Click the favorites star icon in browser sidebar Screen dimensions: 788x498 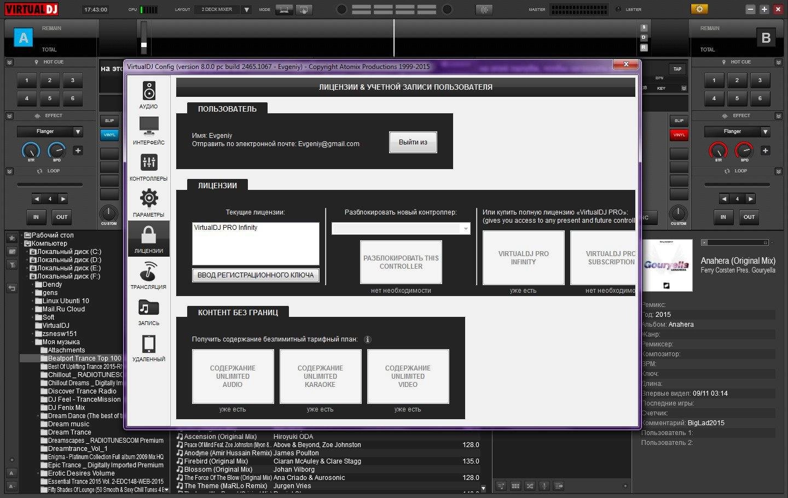(x=12, y=238)
